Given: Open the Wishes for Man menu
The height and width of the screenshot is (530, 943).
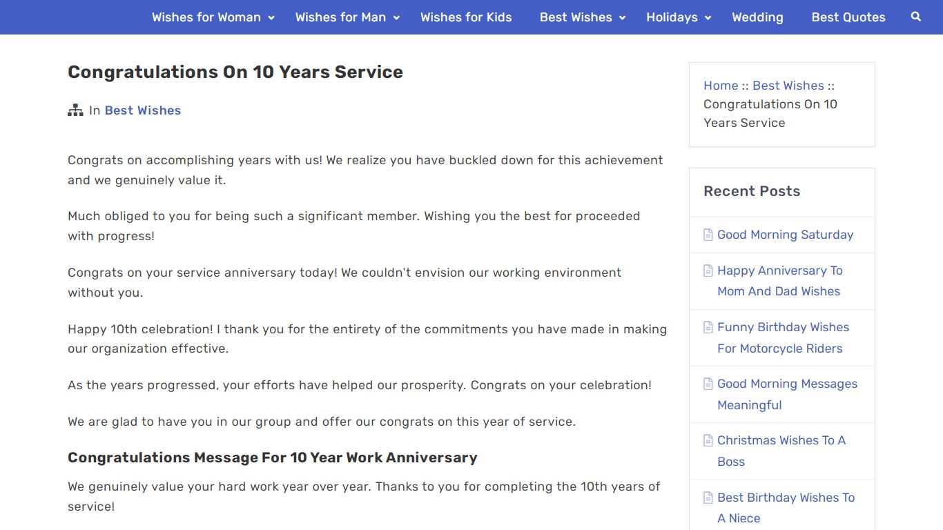Looking at the screenshot, I should (x=340, y=17).
